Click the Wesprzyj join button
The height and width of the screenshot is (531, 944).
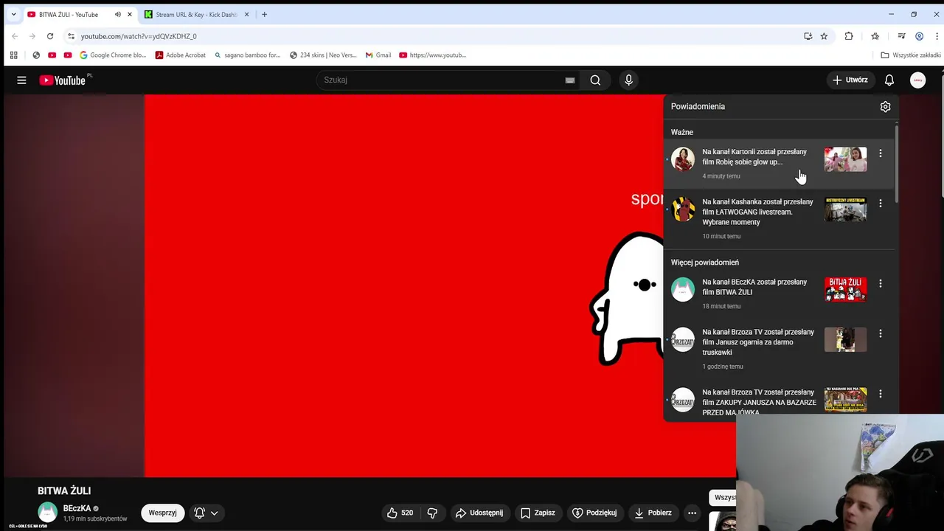162,513
